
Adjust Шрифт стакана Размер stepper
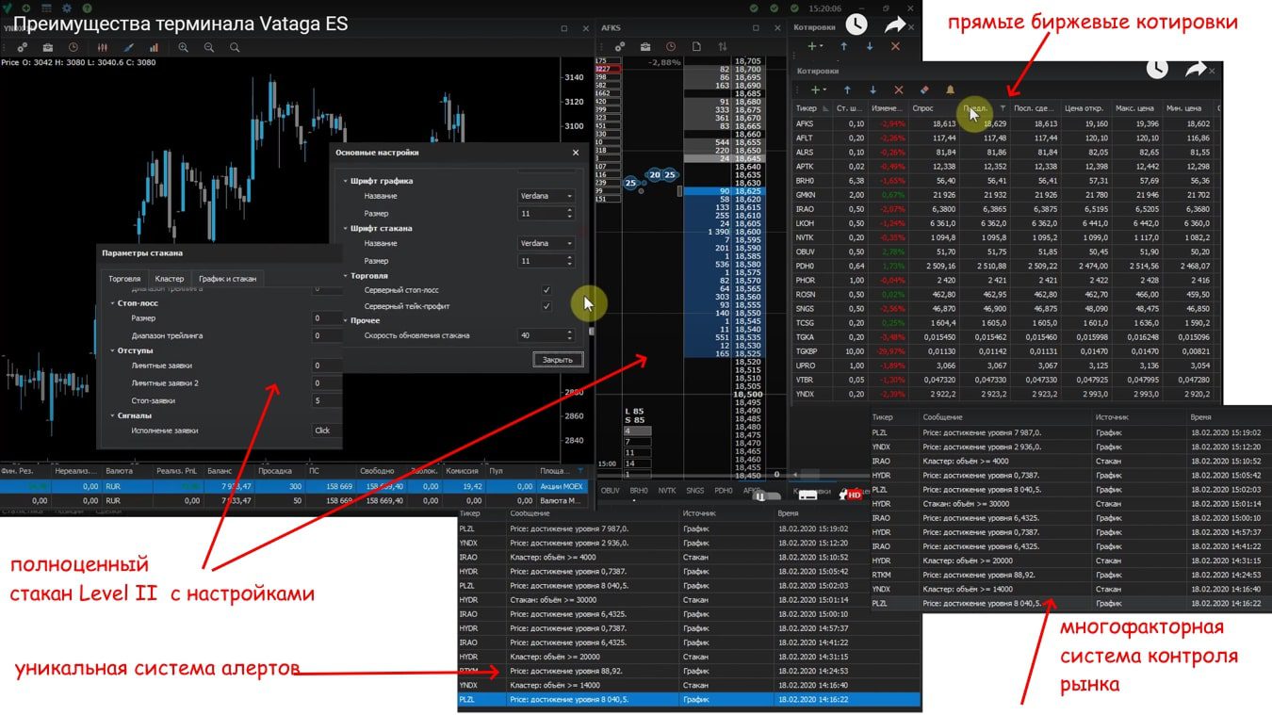point(570,261)
